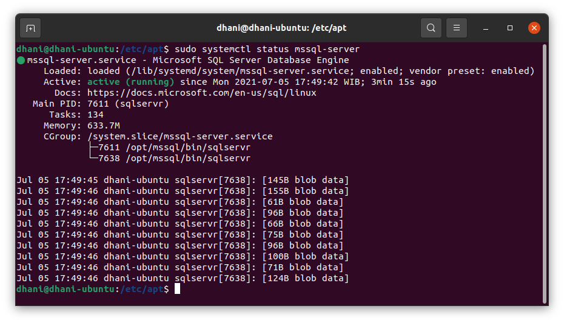Click the window title dhani@dhani-ubuntu: /etc/apt
The height and width of the screenshot is (323, 564).
pyautogui.click(x=281, y=28)
